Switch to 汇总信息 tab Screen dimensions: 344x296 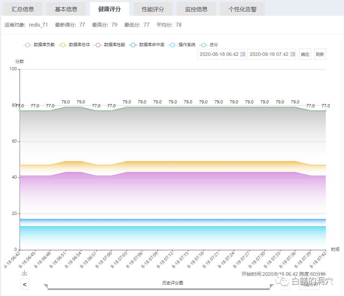[x=23, y=9]
